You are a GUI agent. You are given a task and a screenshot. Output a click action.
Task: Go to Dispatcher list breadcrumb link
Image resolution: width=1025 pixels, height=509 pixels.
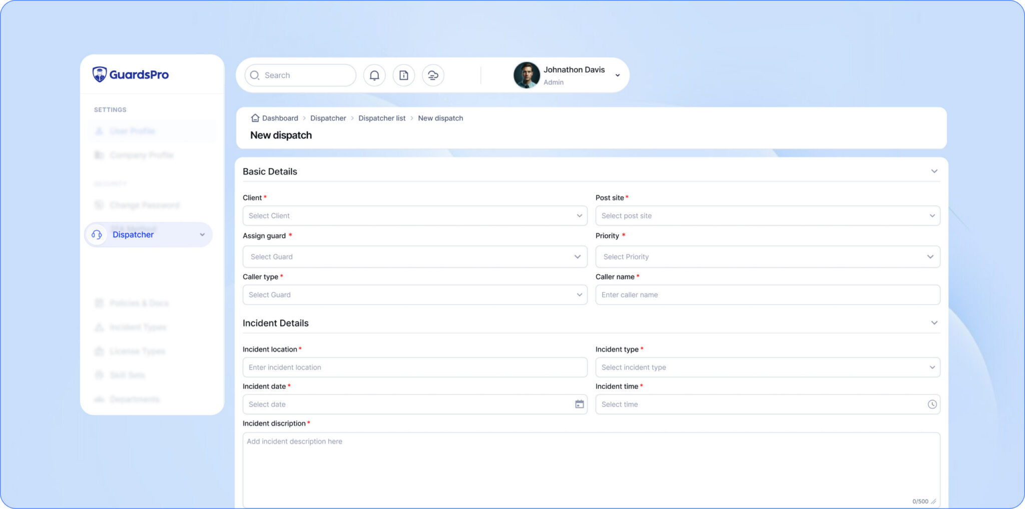coord(381,118)
